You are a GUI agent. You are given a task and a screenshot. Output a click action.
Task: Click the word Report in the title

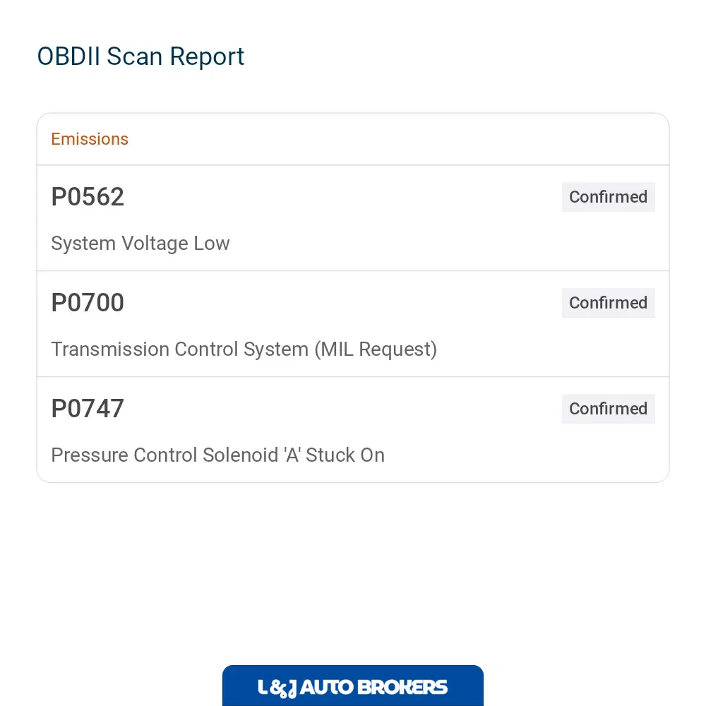pos(207,57)
